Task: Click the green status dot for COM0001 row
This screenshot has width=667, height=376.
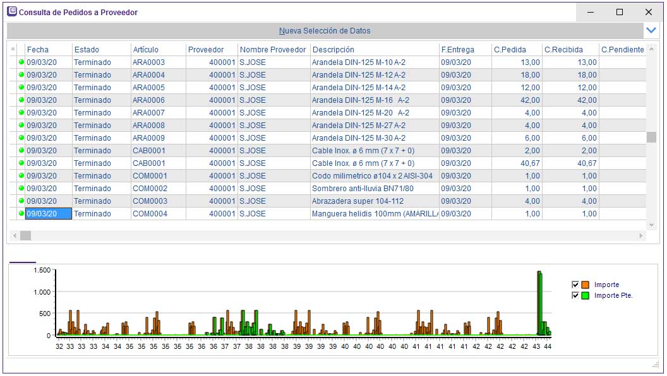Action: click(21, 176)
